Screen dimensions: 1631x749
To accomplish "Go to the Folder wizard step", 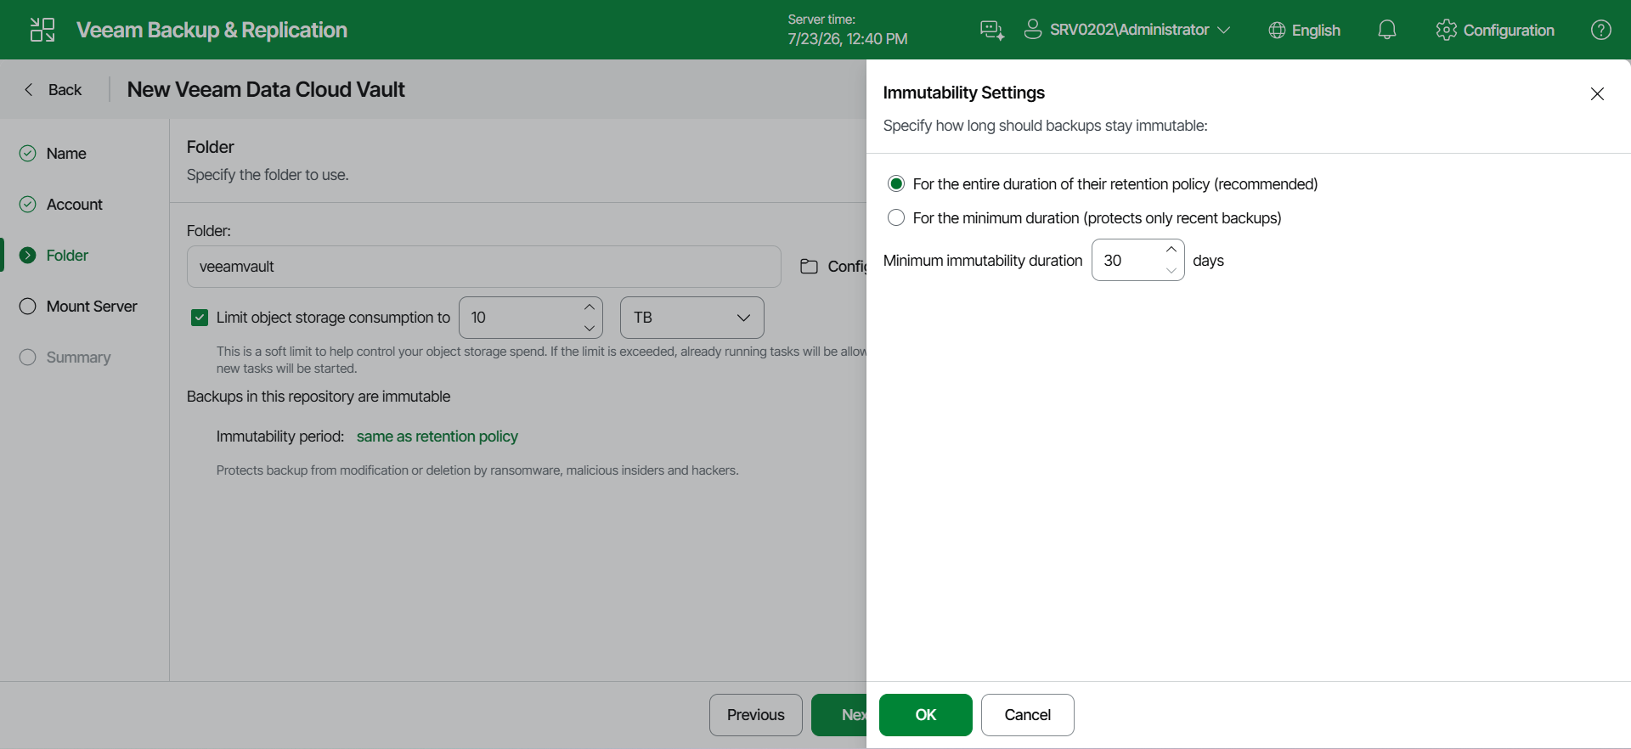I will pos(67,256).
